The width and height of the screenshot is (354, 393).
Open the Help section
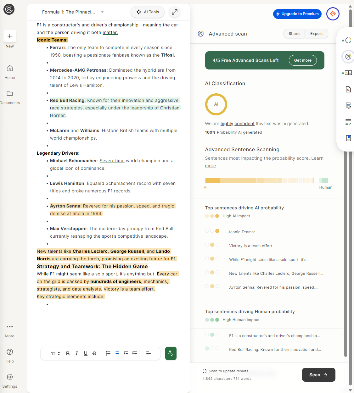pyautogui.click(x=10, y=356)
